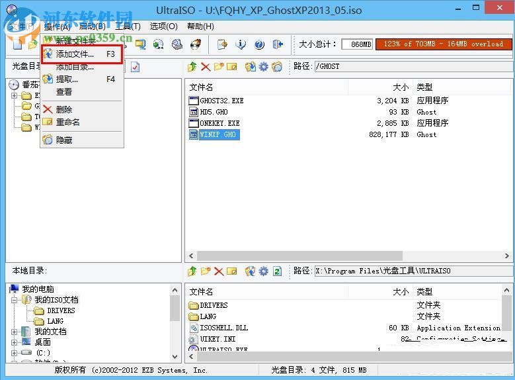Open properties gear in disc directory toolbar
The image size is (515, 380).
263,67
